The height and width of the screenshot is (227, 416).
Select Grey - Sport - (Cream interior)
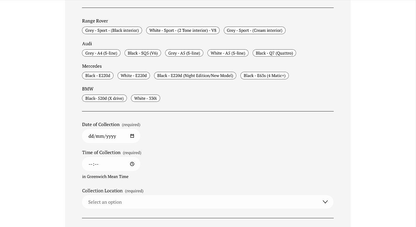[x=255, y=30]
